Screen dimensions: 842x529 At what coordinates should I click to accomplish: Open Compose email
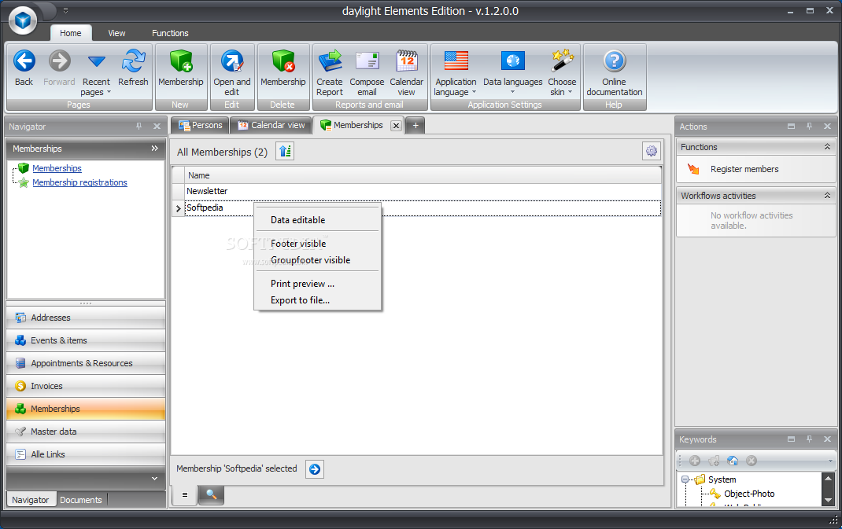click(367, 73)
